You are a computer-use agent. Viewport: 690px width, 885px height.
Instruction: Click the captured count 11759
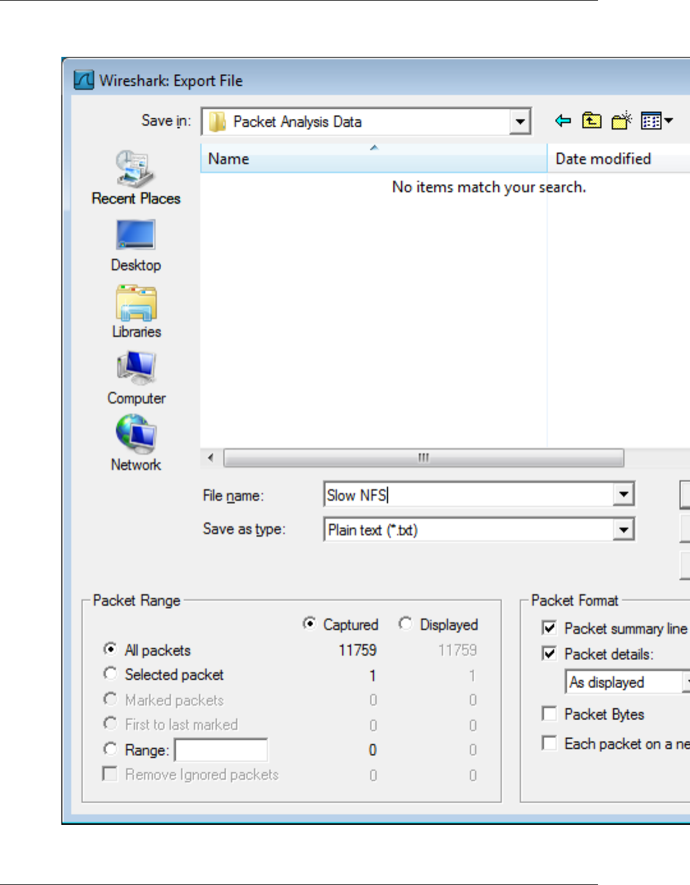click(x=357, y=650)
